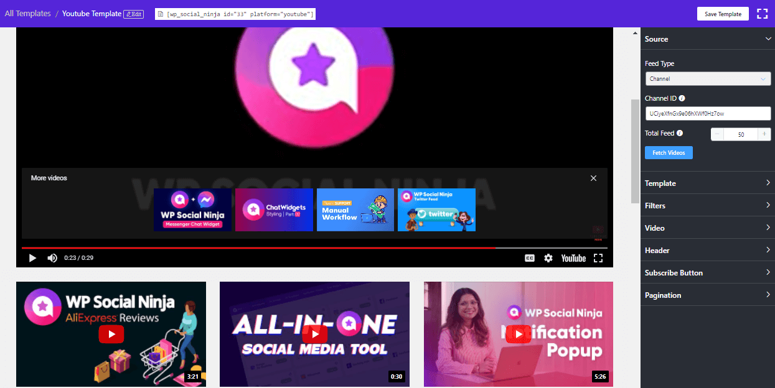Play the Notification Popup video
Image resolution: width=775 pixels, height=388 pixels.
pyautogui.click(x=519, y=335)
